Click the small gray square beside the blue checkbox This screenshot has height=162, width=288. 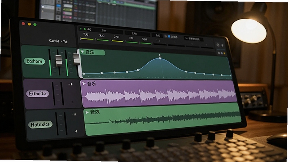click(x=166, y=36)
